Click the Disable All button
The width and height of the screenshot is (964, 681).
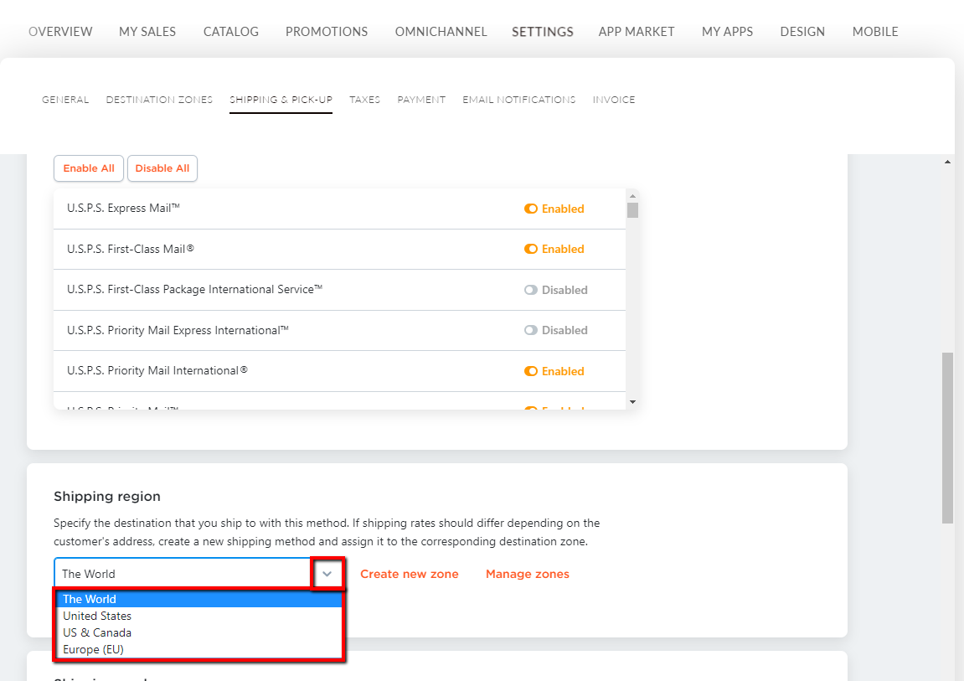tap(162, 168)
